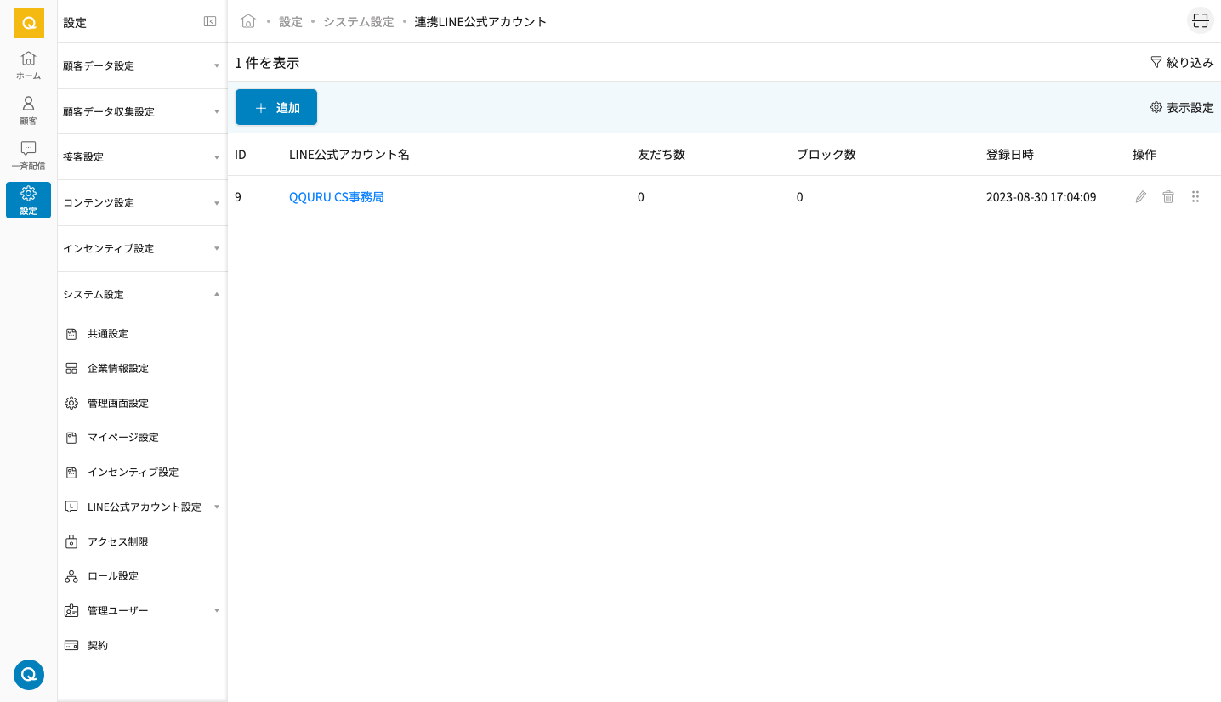The width and height of the screenshot is (1221, 702).
Task: Open 表示設定 display settings
Action: pyautogui.click(x=1182, y=108)
